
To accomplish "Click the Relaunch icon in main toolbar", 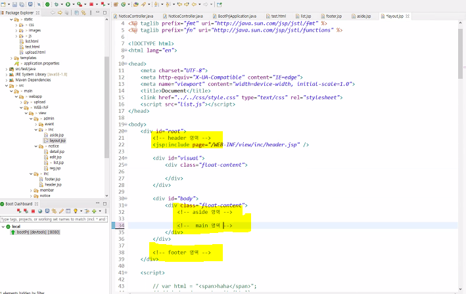I will (103, 5).
